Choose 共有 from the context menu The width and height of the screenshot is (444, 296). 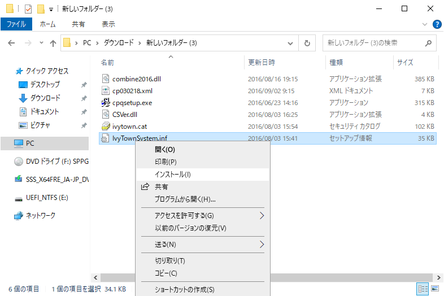pos(203,187)
